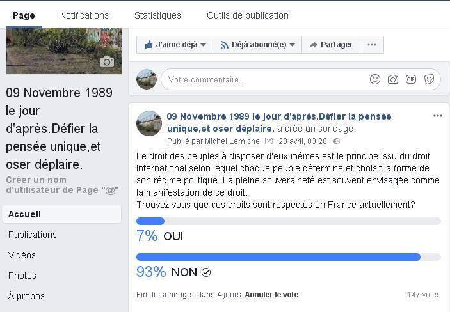Open the Statistiques tab

click(157, 15)
